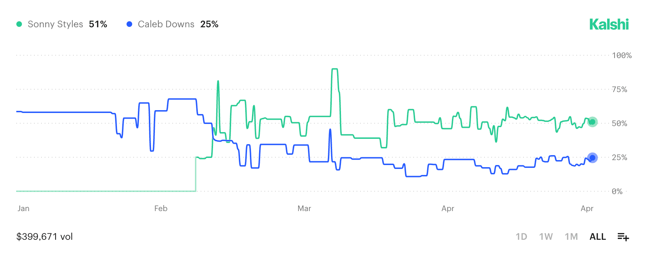Click the Mar label on the x-axis

304,208
